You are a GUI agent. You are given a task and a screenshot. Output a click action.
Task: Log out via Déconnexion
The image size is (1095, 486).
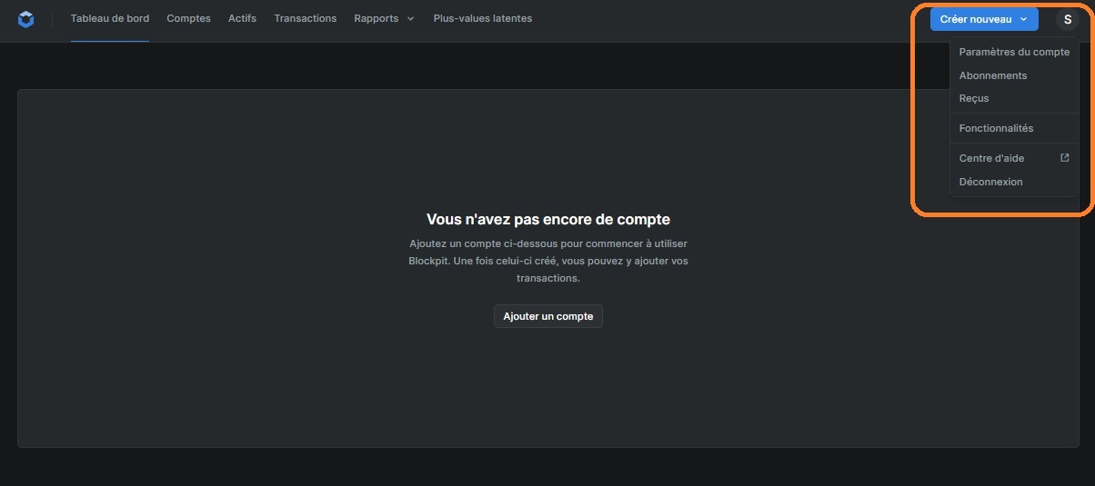point(990,182)
